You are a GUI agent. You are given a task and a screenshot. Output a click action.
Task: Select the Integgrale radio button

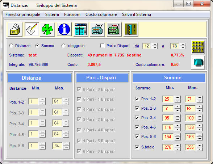click(63, 46)
